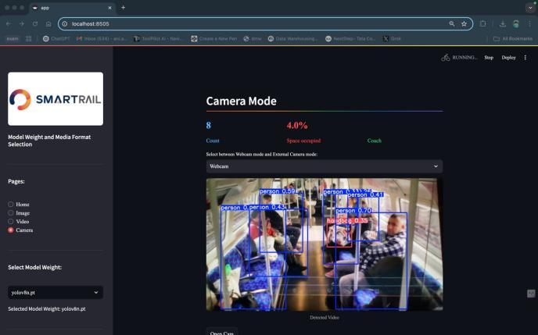Click the Deploy button
Screen dimensions: 538x335
point(508,58)
